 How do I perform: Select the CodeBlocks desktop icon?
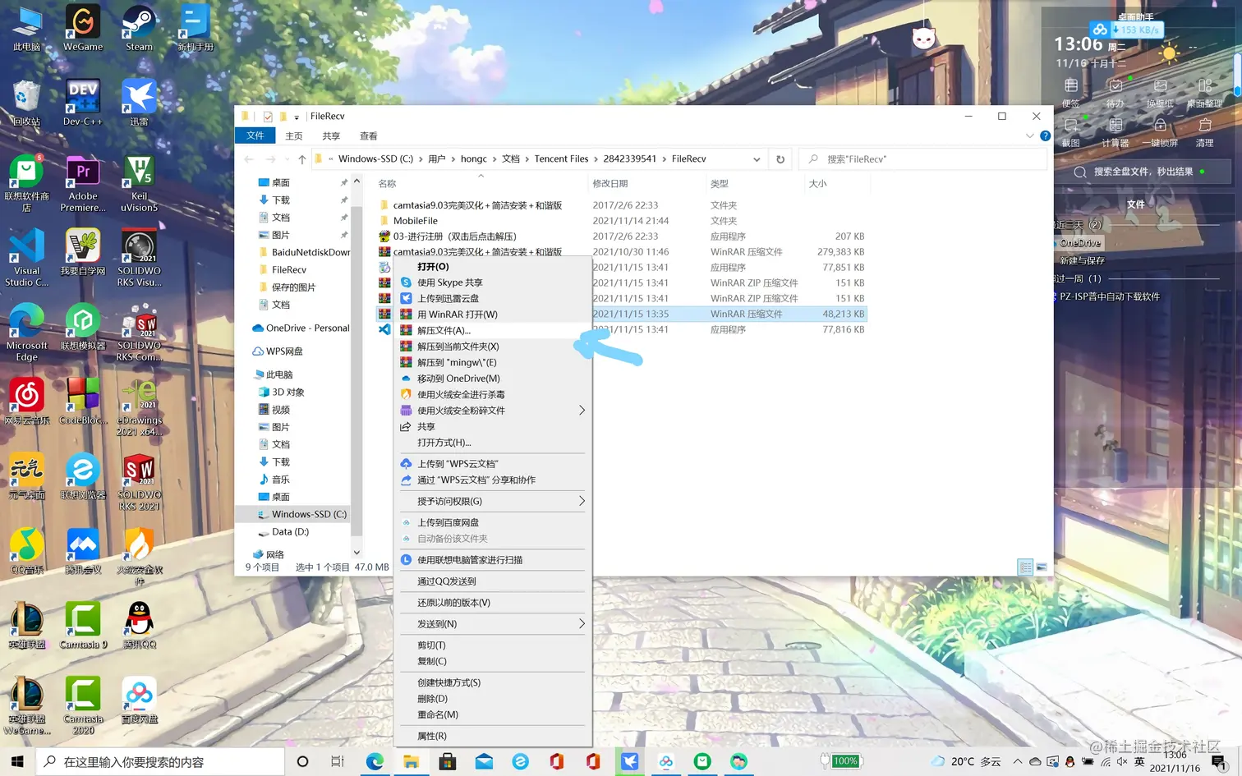83,401
